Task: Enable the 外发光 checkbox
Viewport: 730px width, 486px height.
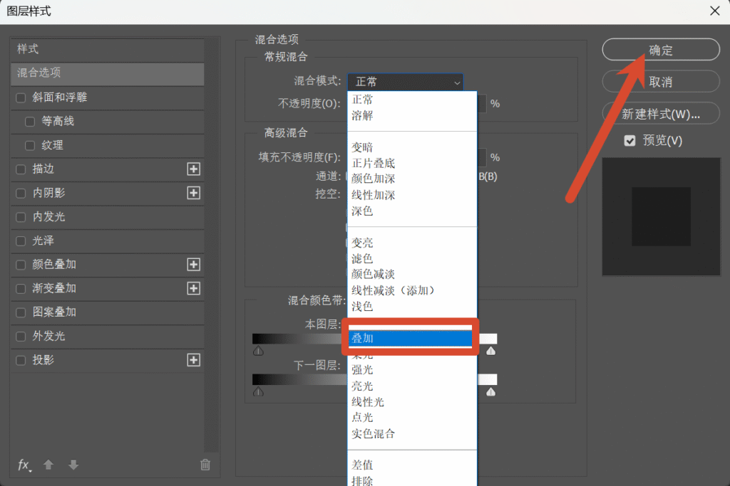Action: coord(21,337)
